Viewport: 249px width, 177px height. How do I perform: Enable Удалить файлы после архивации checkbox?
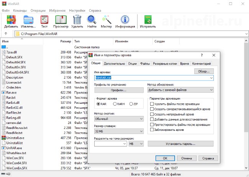152,104
